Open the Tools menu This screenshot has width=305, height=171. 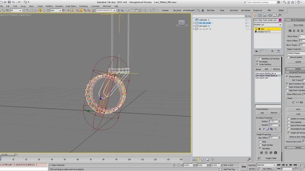click(15, 6)
